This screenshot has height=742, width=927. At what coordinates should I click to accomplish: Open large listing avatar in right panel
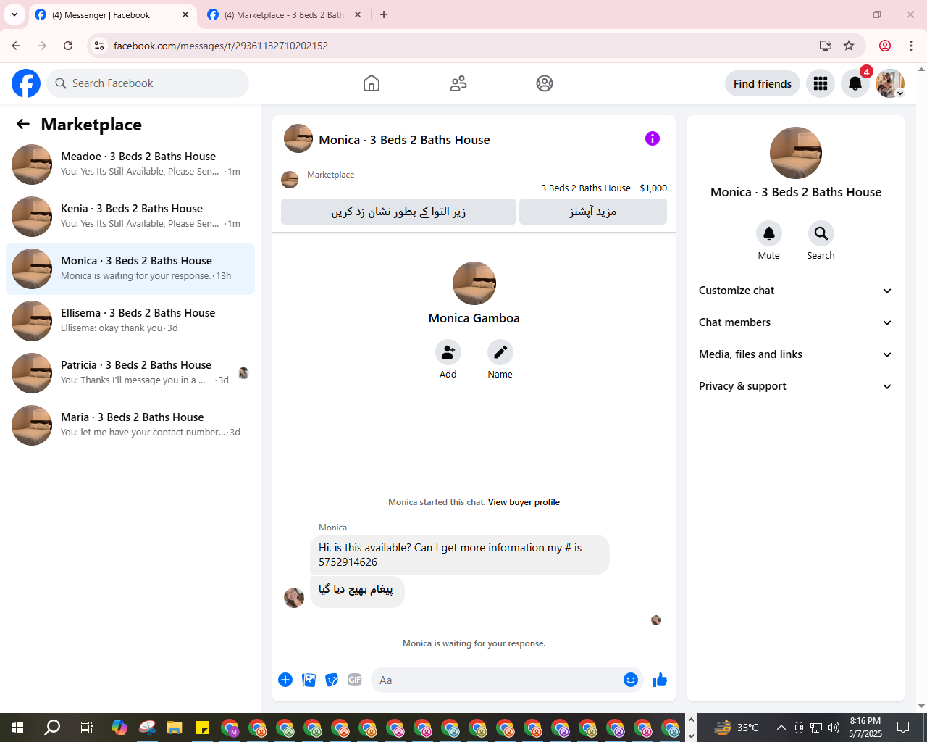796,153
